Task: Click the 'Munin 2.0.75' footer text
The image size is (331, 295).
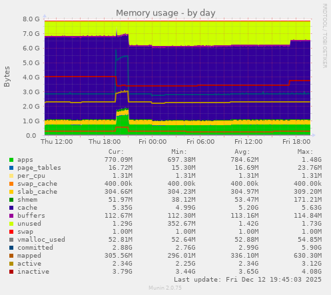Action: pyautogui.click(x=165, y=288)
